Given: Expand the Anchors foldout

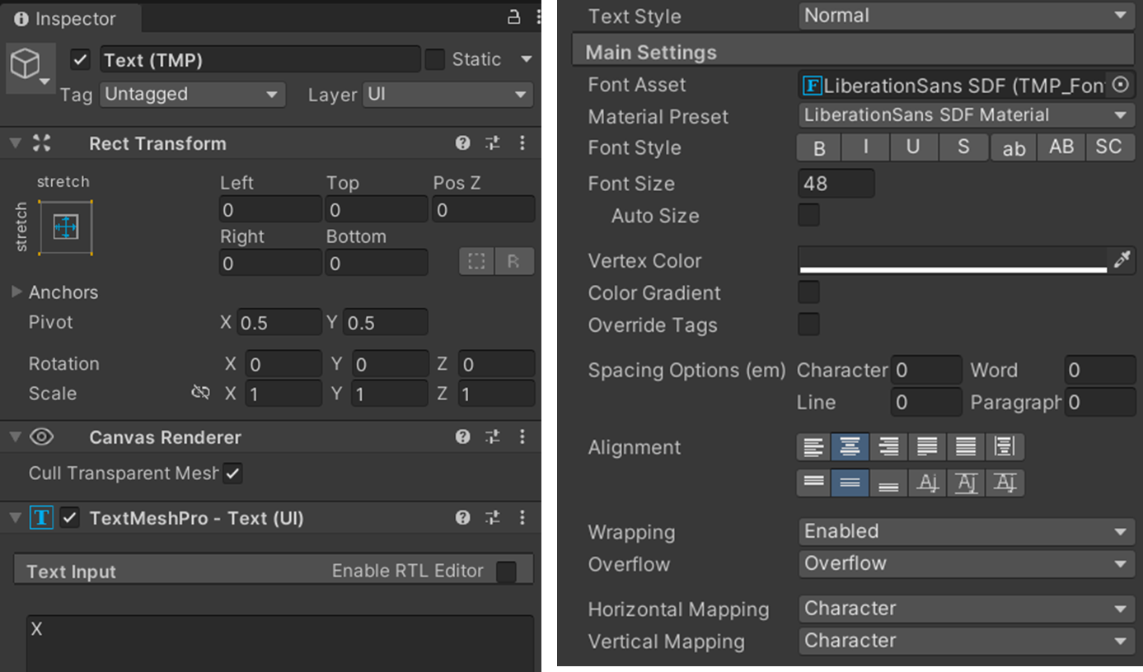Looking at the screenshot, I should pyautogui.click(x=16, y=292).
